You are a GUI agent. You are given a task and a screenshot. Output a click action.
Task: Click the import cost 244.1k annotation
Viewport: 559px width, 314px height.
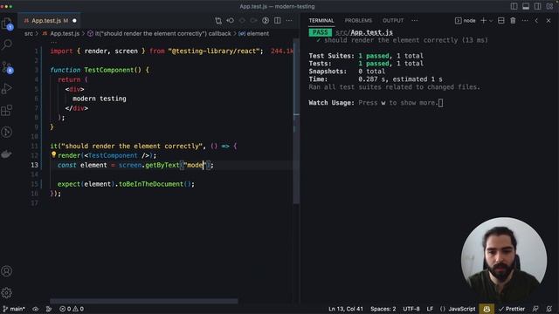pos(281,51)
